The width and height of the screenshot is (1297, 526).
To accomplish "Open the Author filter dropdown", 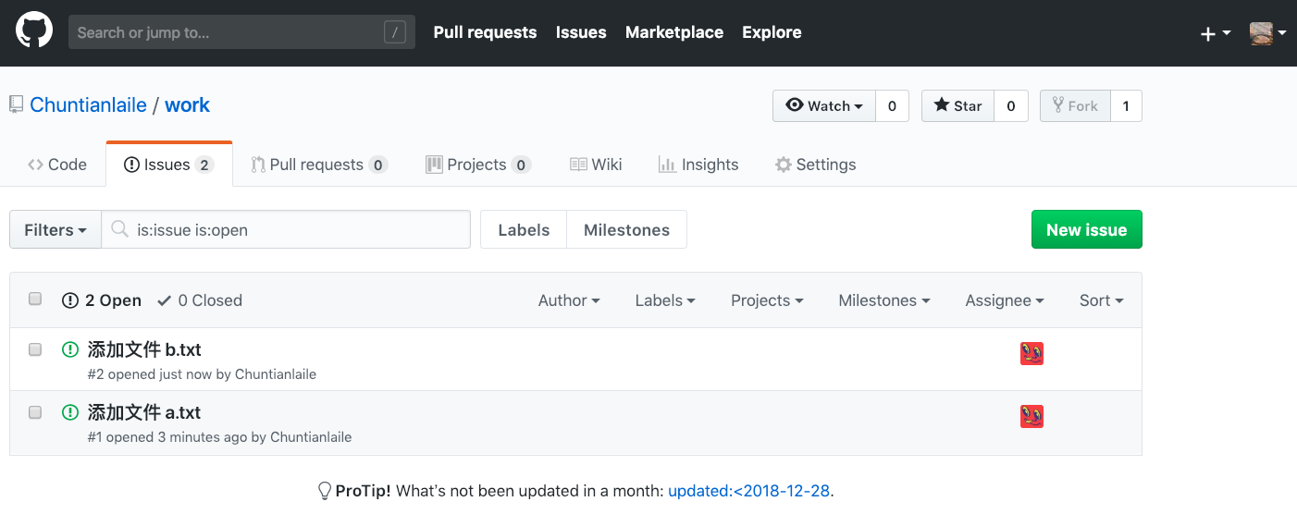I will click(569, 300).
